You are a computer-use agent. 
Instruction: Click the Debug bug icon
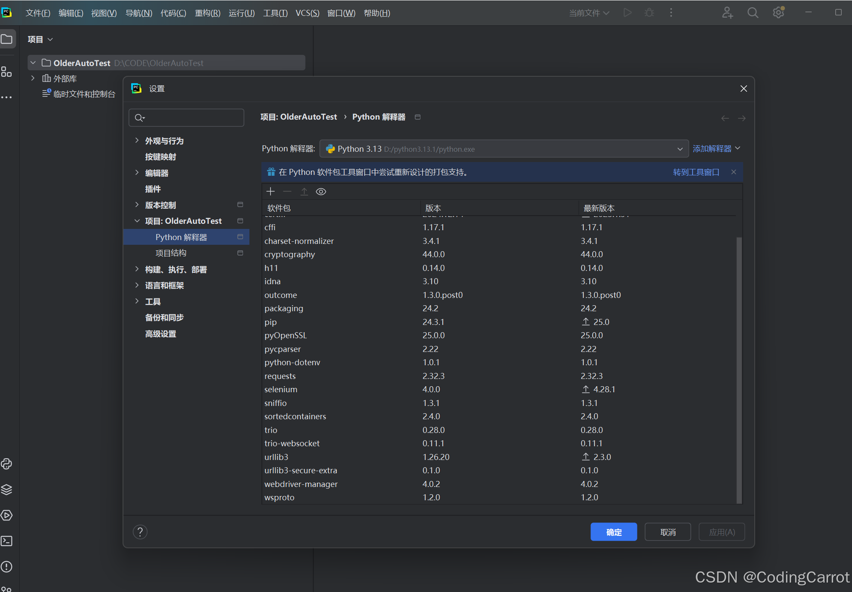pos(649,13)
